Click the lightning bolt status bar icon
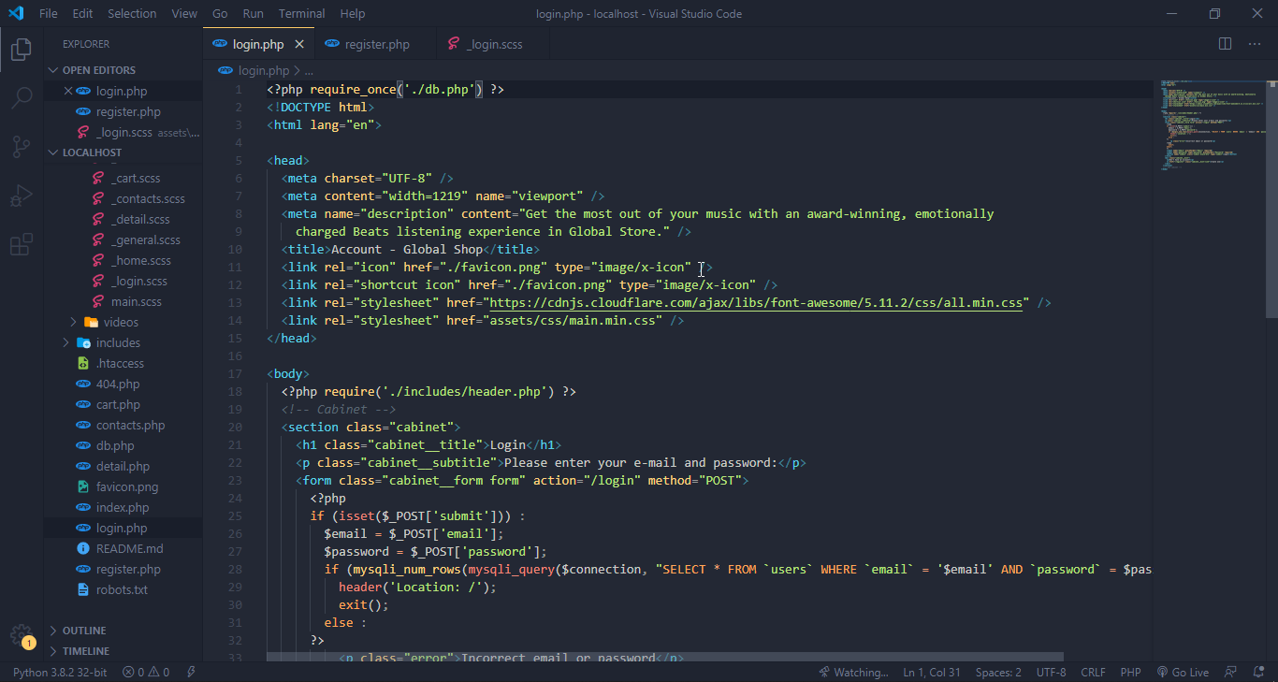The image size is (1278, 682). 191,672
